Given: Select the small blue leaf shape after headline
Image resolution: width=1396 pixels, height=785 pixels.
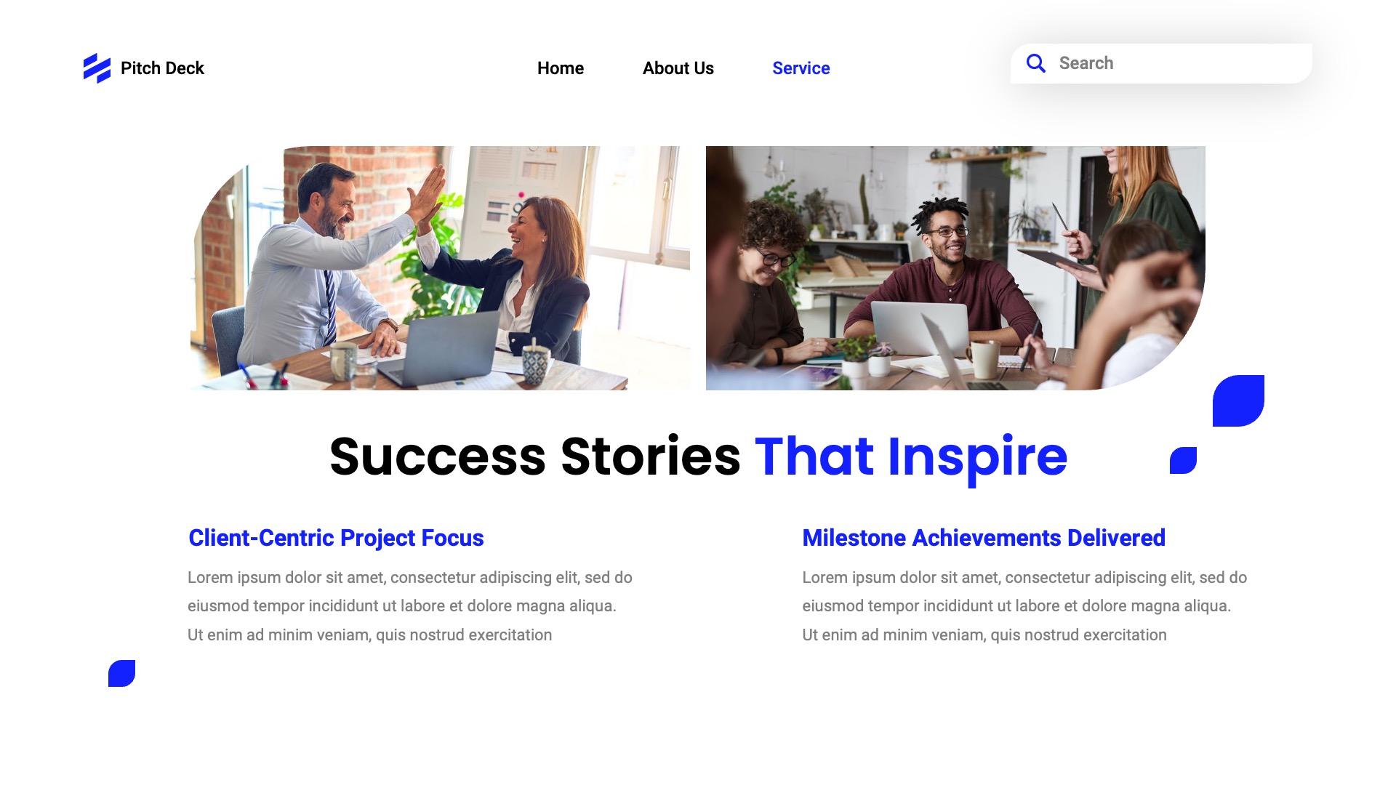Looking at the screenshot, I should click(1183, 460).
